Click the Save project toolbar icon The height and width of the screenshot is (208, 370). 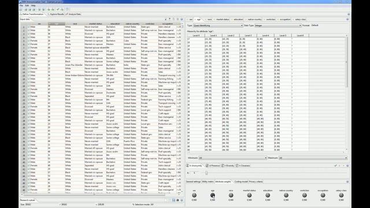click(29, 9)
